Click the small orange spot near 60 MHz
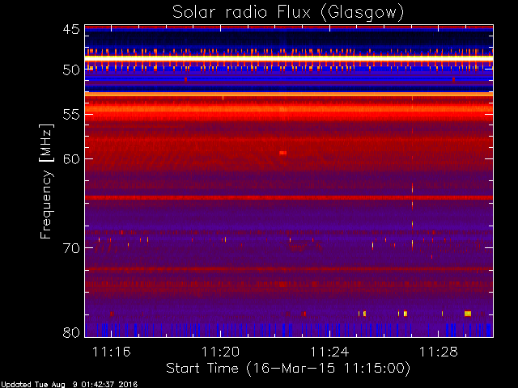The image size is (518, 388). [x=282, y=153]
